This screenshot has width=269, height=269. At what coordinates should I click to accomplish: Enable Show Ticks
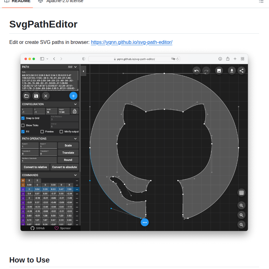click(23, 125)
